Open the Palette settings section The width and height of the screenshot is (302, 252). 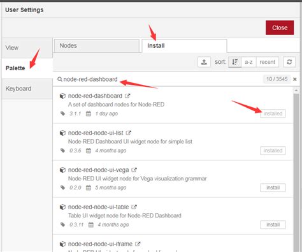27,68
